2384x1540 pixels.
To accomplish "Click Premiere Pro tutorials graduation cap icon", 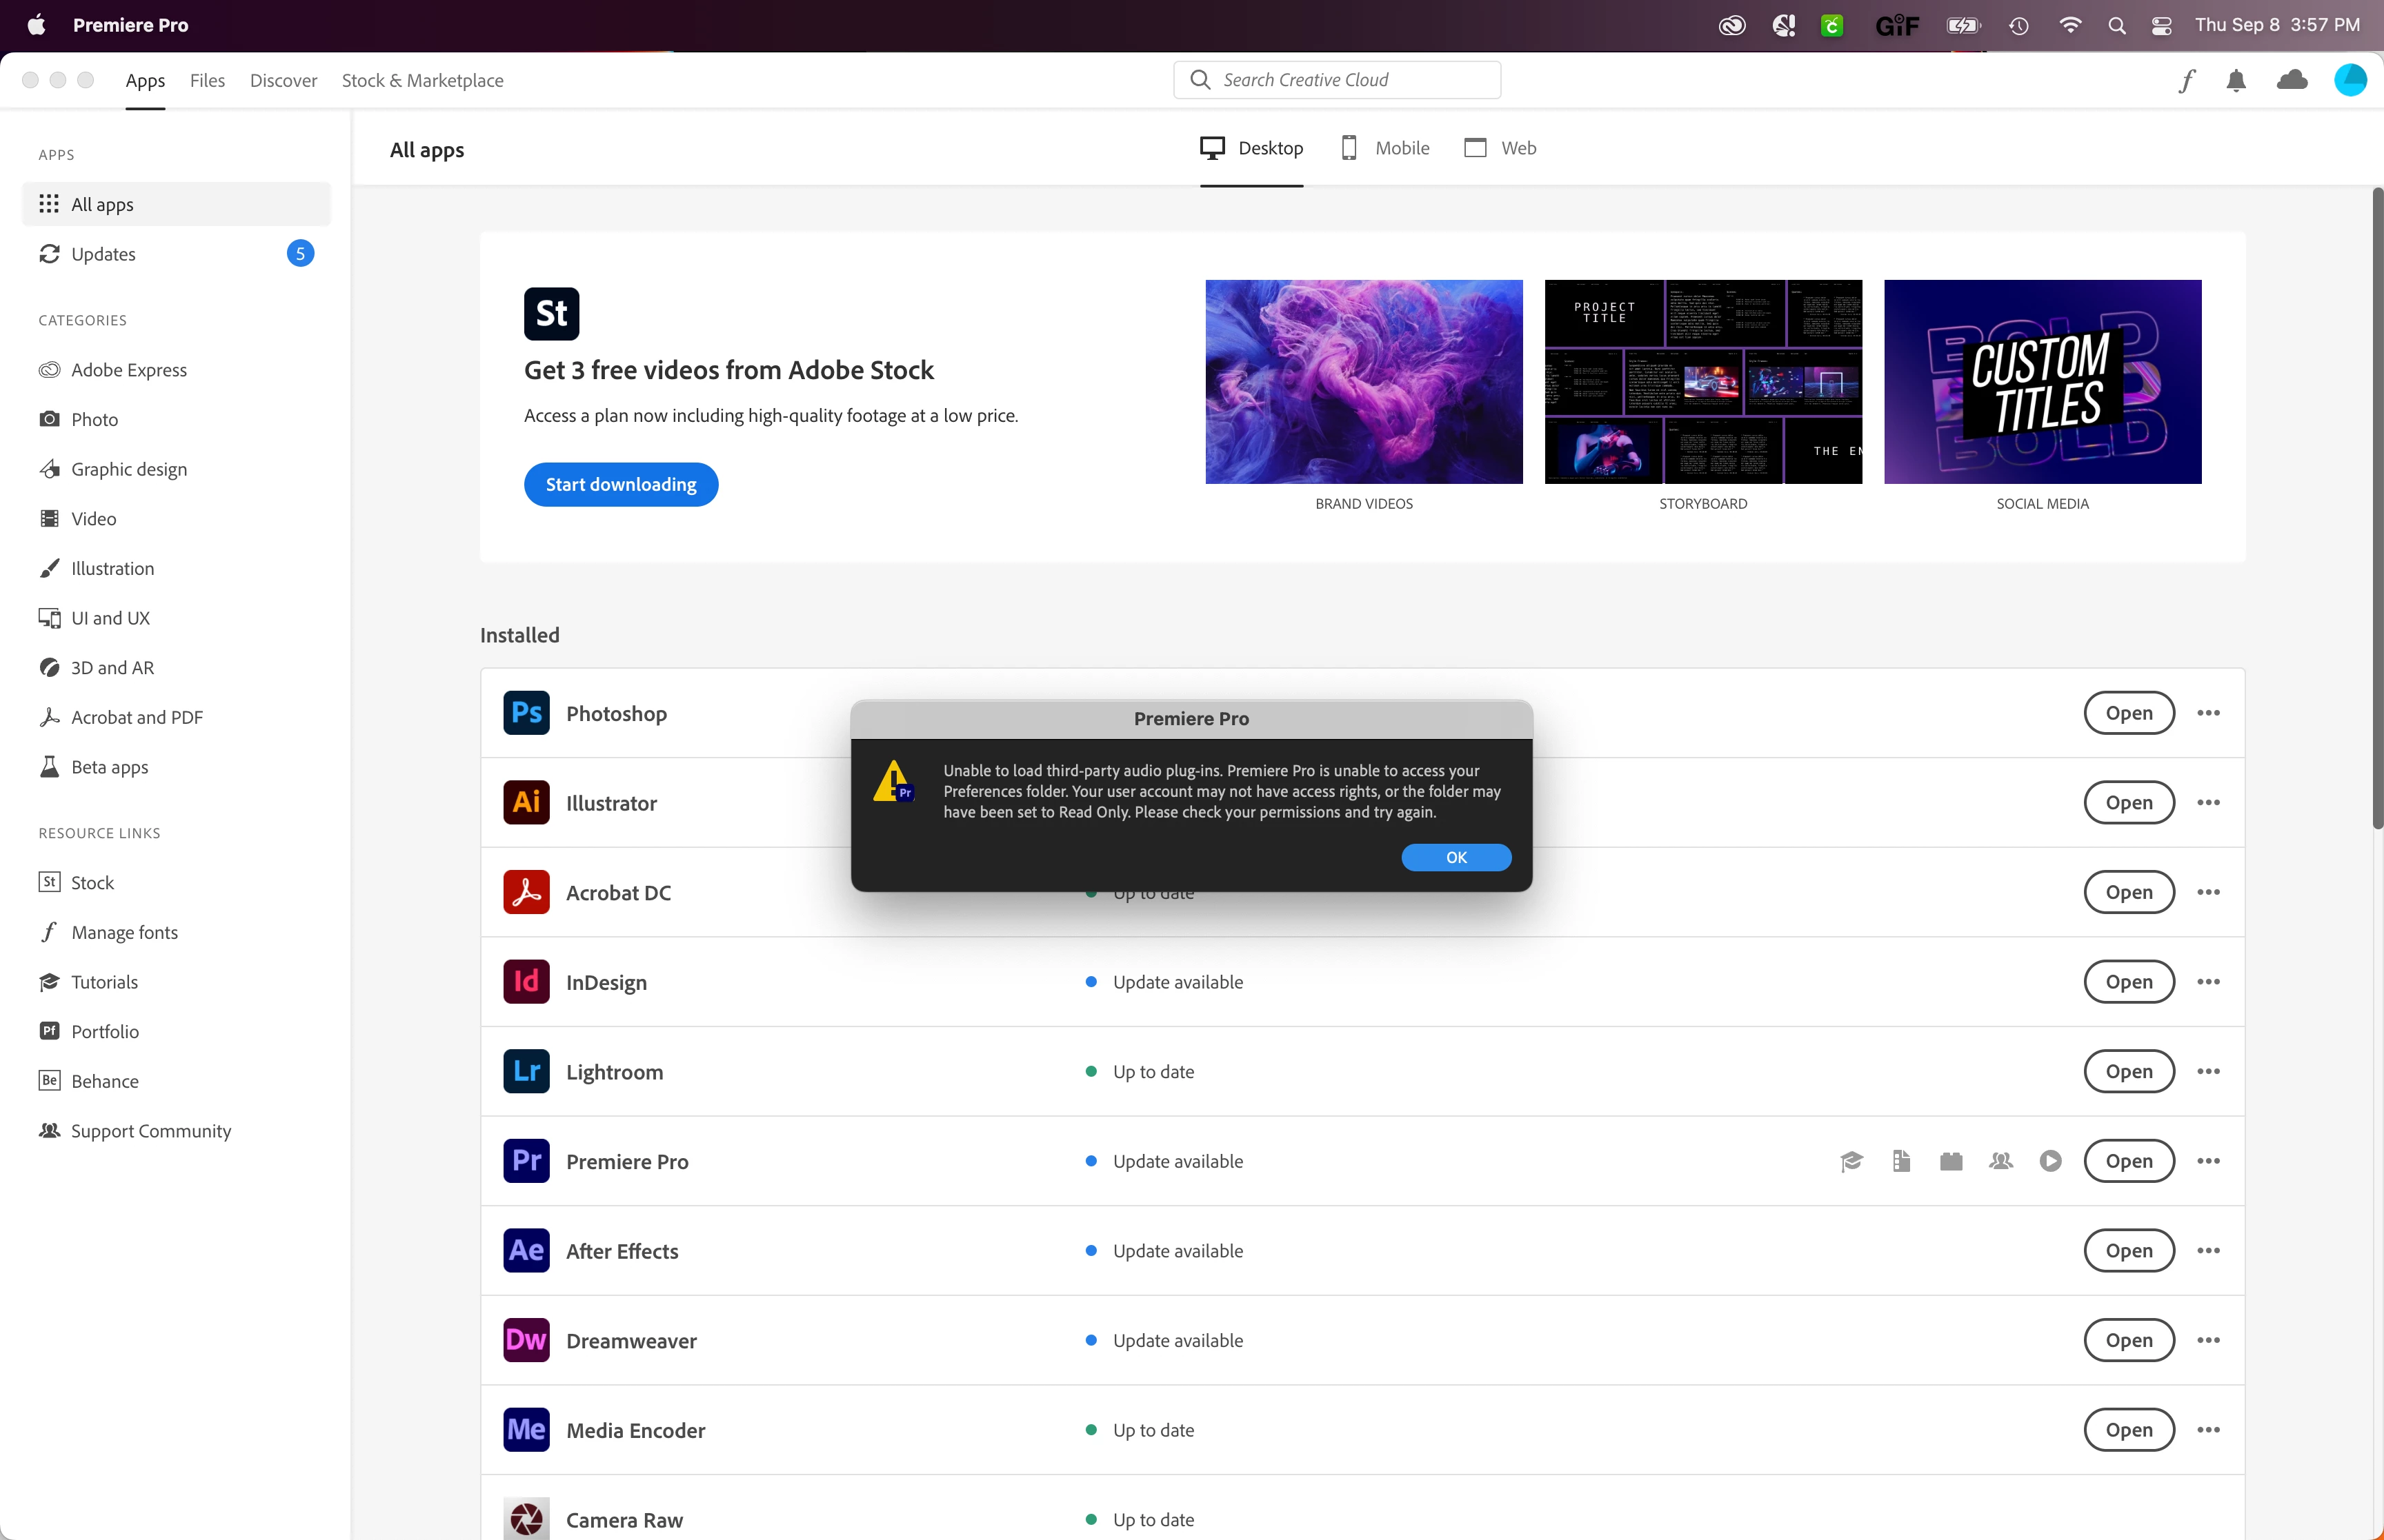I will click(1851, 1161).
